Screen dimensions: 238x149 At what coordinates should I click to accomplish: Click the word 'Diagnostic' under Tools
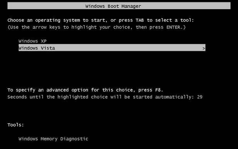pos(74,139)
